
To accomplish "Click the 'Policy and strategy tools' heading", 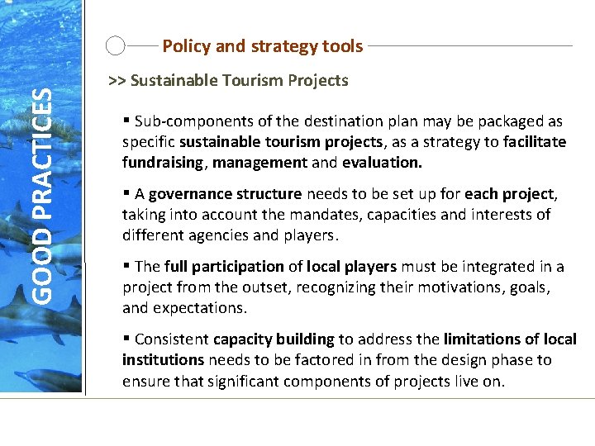I will 263,46.
